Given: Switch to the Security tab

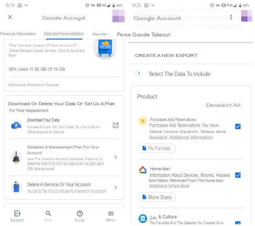Looking at the screenshot, I should pyautogui.click(x=99, y=34).
